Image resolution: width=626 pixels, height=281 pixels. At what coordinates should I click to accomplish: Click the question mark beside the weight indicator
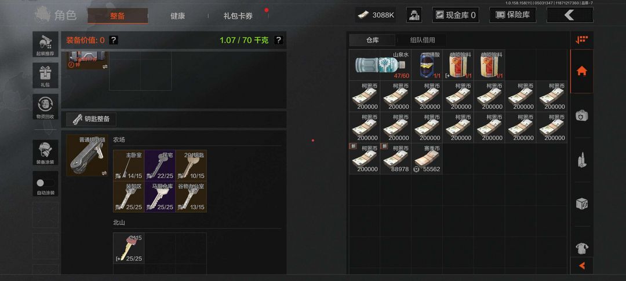pyautogui.click(x=279, y=40)
